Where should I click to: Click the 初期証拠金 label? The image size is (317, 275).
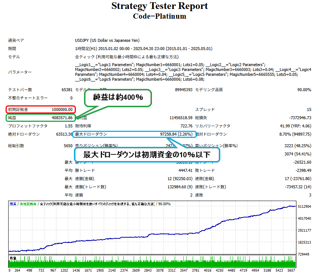(18, 109)
